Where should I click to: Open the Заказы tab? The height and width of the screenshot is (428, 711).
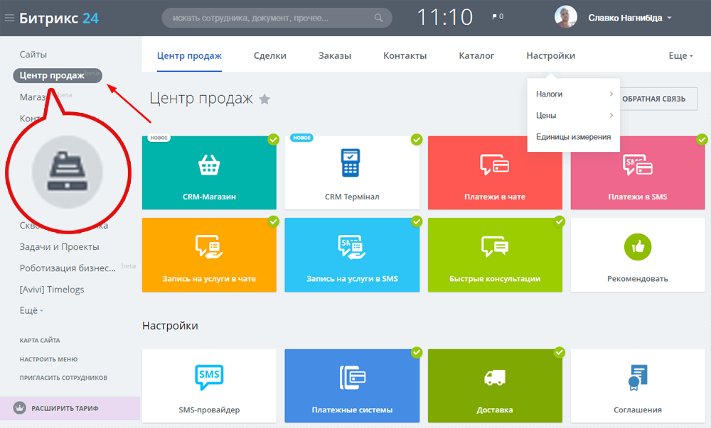(x=335, y=55)
